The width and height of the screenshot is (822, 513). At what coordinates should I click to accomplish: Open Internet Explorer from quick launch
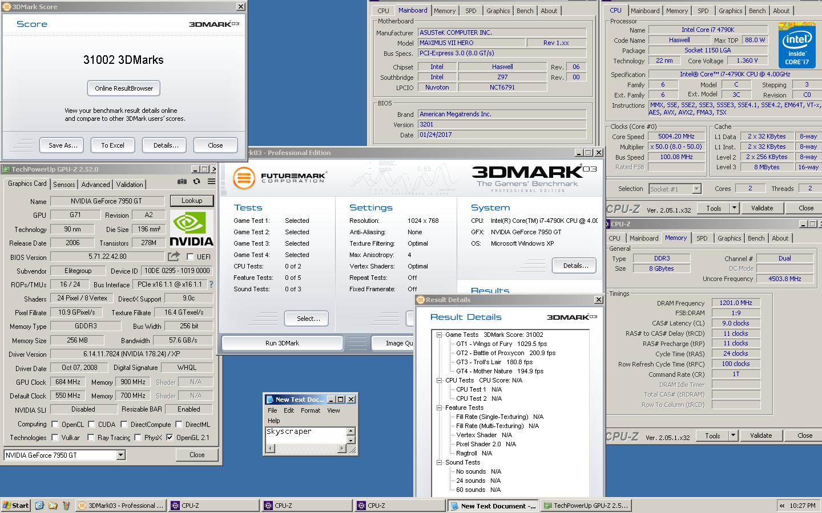tap(39, 505)
